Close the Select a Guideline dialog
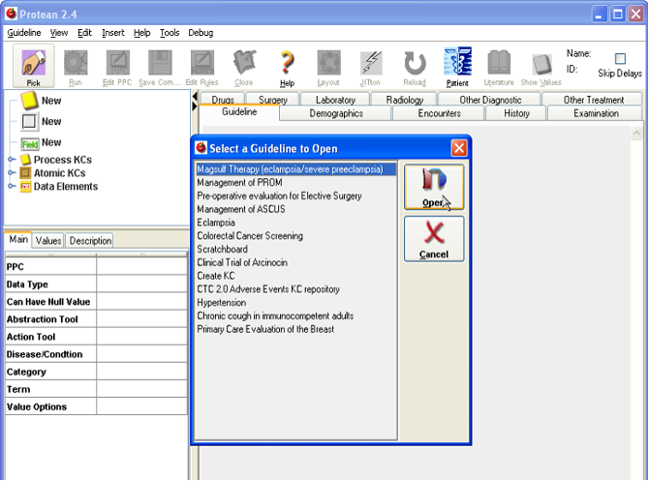This screenshot has width=649, height=481. [x=459, y=148]
